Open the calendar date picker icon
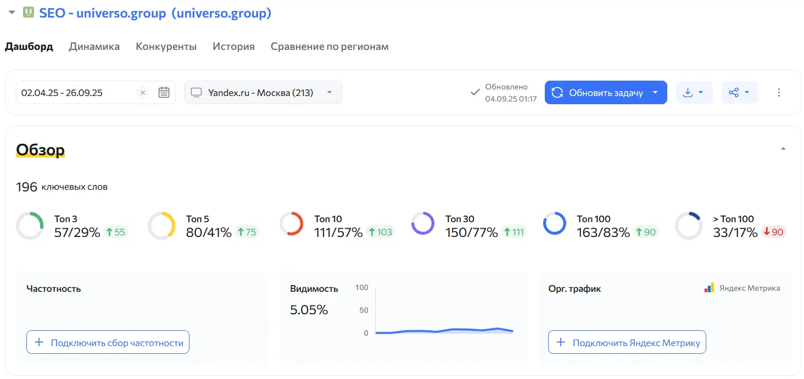804x379 pixels. (164, 93)
